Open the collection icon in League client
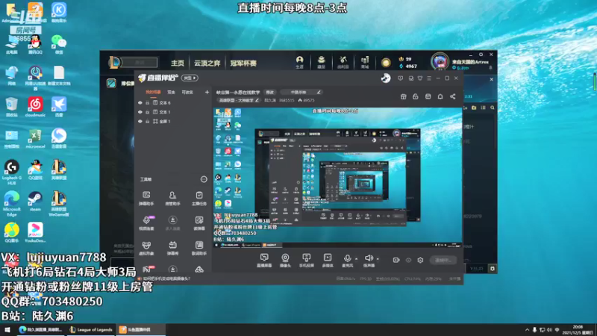 tap(322, 62)
